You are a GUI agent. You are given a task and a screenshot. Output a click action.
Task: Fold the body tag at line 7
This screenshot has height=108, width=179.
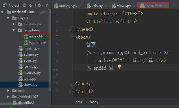pyautogui.click(x=73, y=37)
